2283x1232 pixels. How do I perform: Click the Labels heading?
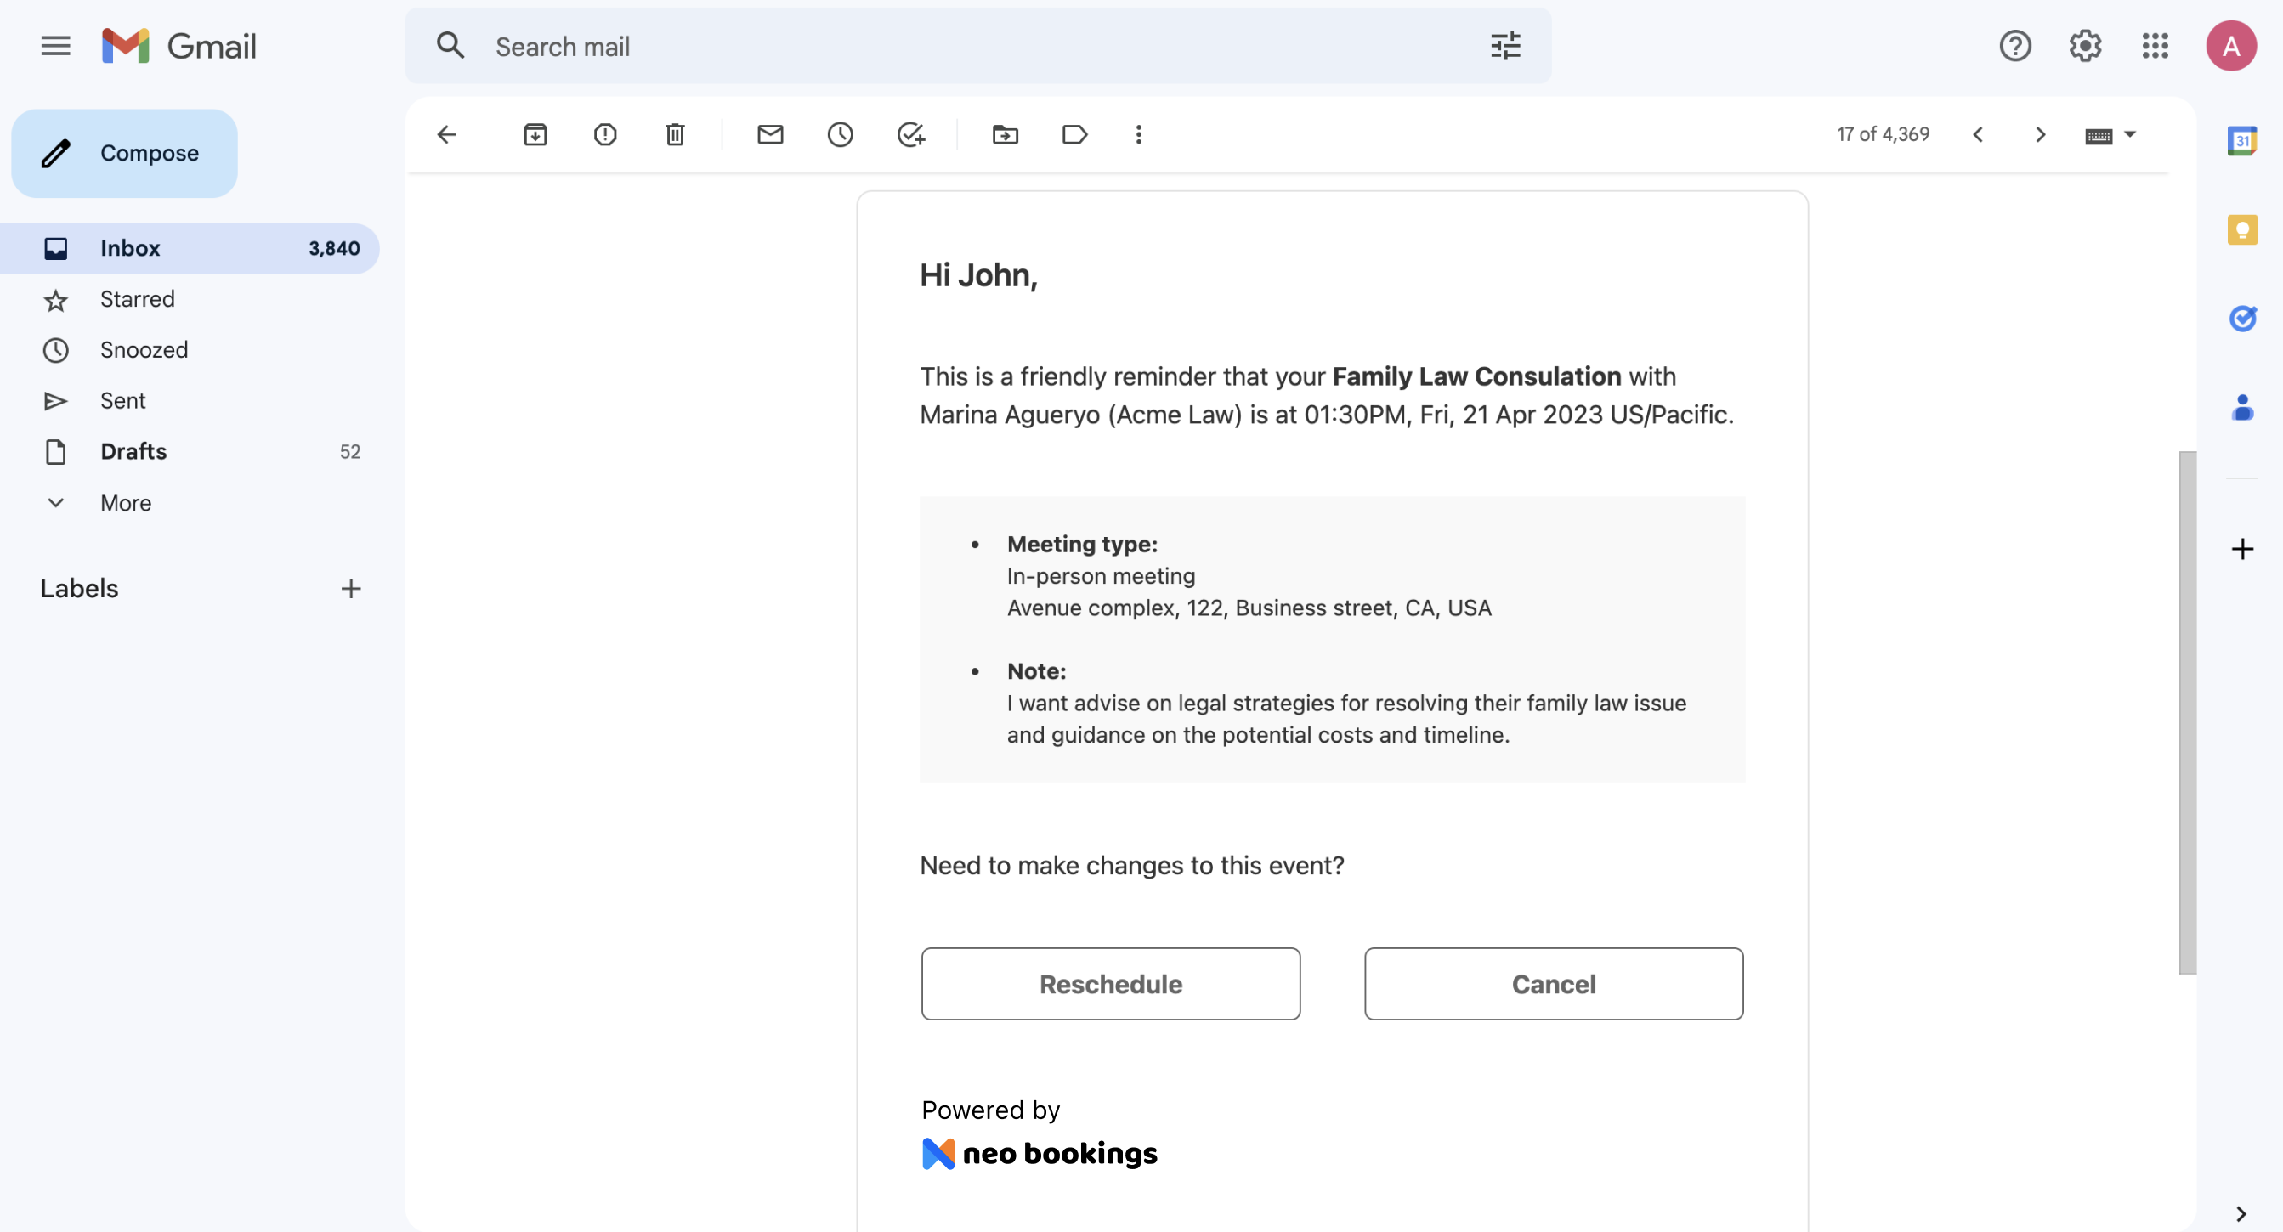(x=79, y=589)
